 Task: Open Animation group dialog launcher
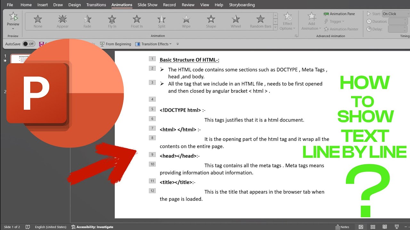296,36
